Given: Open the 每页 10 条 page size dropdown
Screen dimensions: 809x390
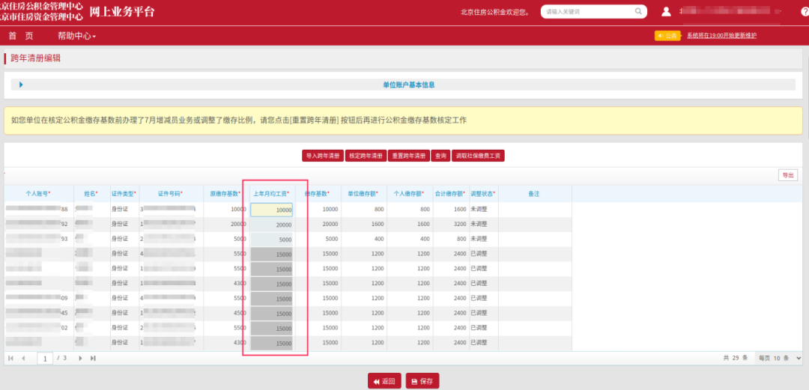Looking at the screenshot, I should coord(778,358).
